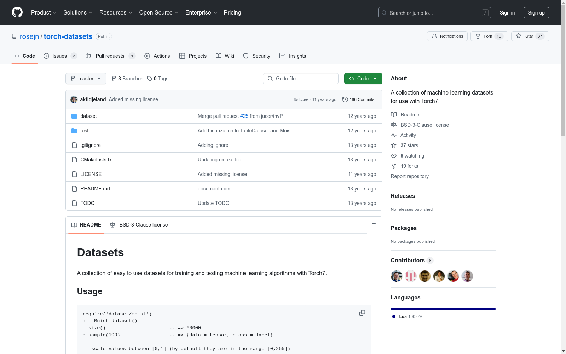The height and width of the screenshot is (354, 566).
Task: Open the torch-datasets repository name link
Action: 68,36
